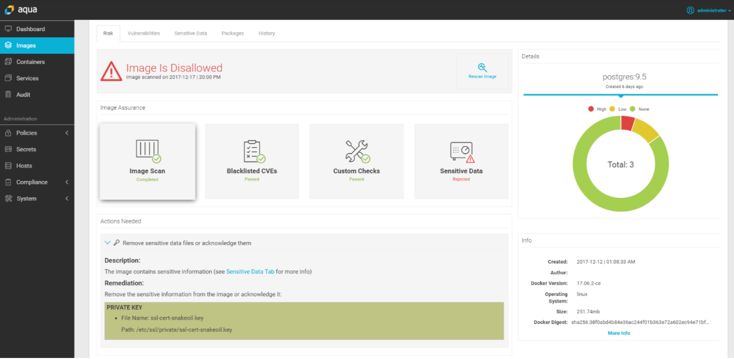Switch to the Risk tab
Image resolution: width=734 pixels, height=359 pixels.
coord(108,33)
